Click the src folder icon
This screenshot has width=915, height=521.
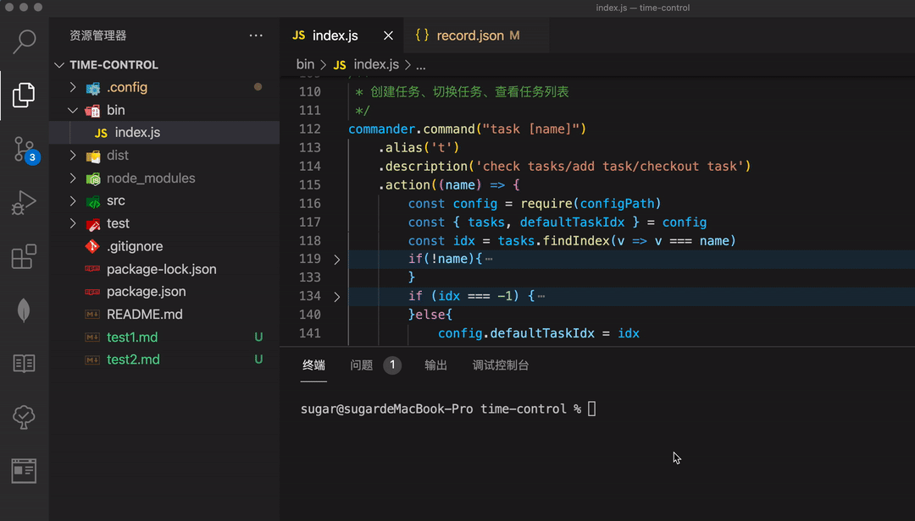click(x=93, y=201)
